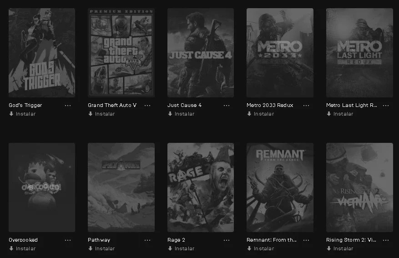
Task: Show more options for Overcooked
Action: click(68, 240)
